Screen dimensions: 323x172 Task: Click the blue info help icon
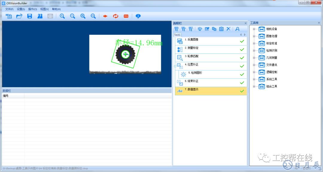(138, 16)
